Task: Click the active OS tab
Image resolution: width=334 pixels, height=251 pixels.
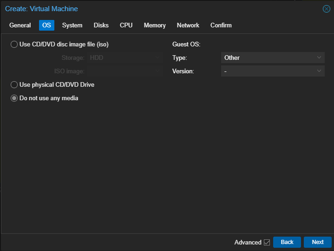Action: (46, 26)
